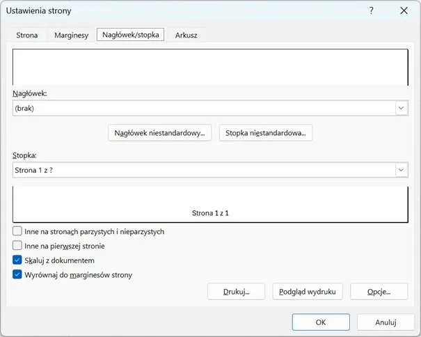Click the empty header preview box
Image resolution: width=421 pixels, height=337 pixels.
210,67
